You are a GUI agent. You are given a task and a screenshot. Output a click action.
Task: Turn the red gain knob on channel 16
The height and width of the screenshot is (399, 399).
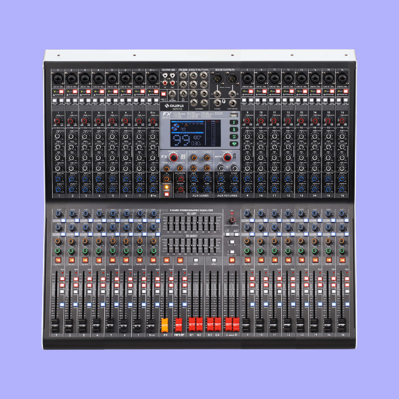pos(342,121)
